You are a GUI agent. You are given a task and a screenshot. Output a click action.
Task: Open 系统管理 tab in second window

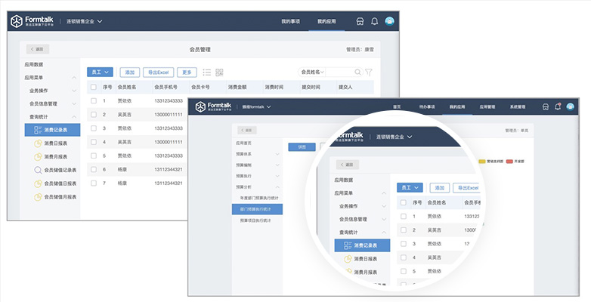click(518, 107)
